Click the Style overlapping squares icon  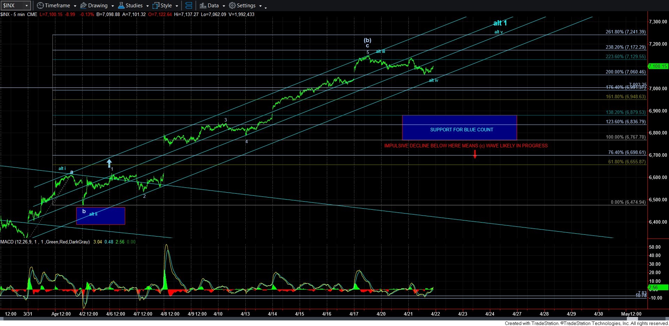156,6
